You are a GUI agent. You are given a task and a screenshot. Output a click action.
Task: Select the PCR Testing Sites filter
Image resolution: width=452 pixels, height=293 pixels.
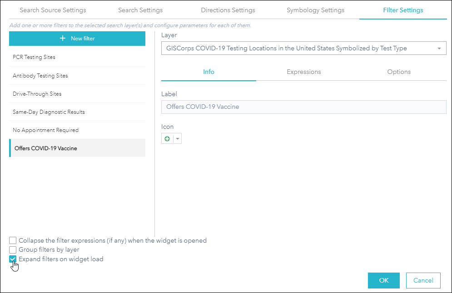pyautogui.click(x=77, y=57)
